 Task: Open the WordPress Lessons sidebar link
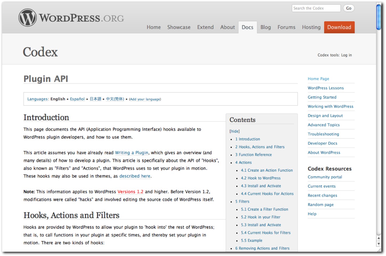click(x=326, y=88)
